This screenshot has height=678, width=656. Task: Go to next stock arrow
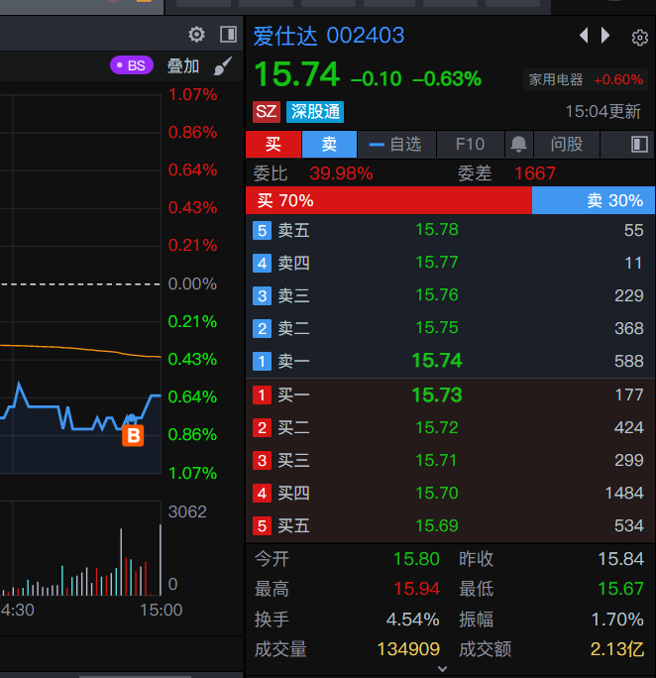[605, 36]
